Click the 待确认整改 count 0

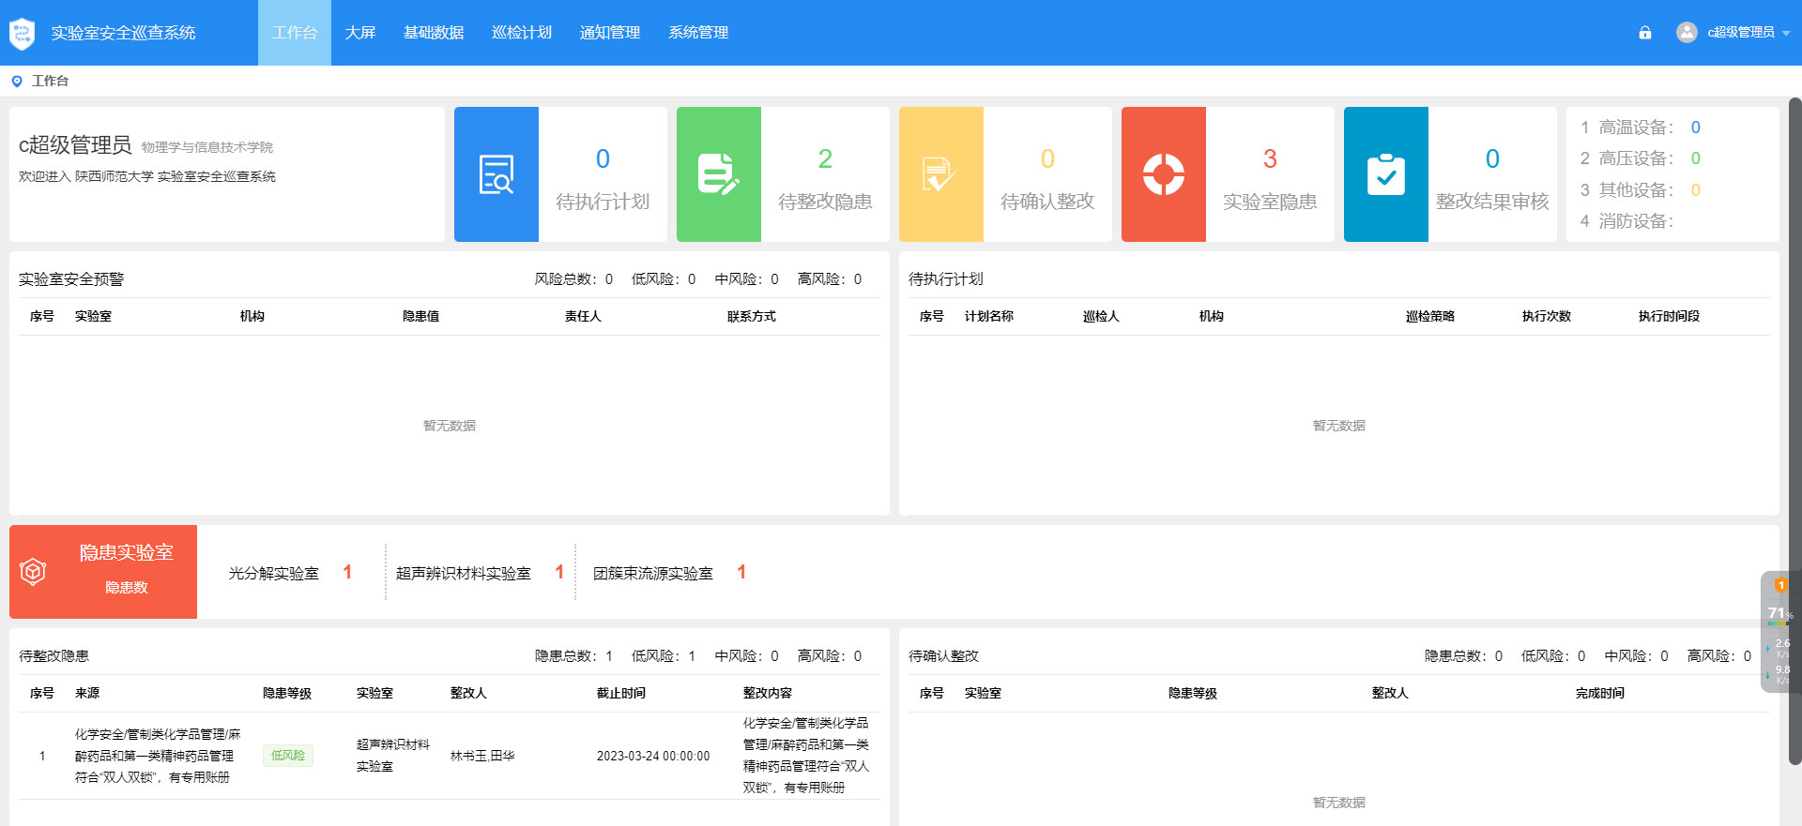click(1047, 158)
